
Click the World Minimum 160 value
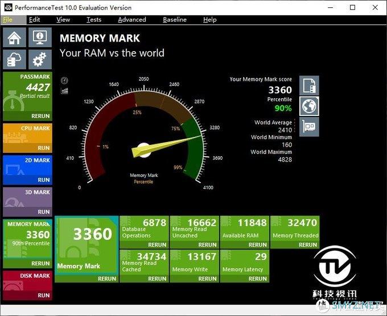(x=287, y=145)
